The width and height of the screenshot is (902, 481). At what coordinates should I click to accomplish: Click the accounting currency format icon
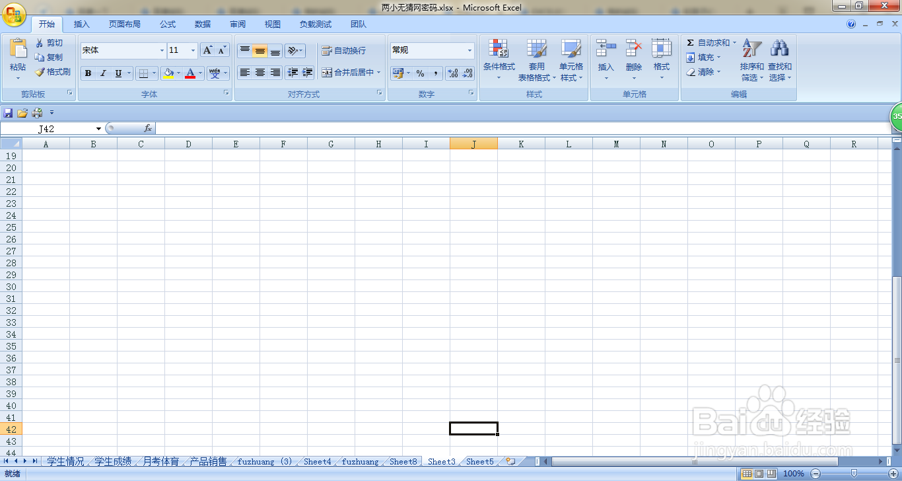click(398, 73)
